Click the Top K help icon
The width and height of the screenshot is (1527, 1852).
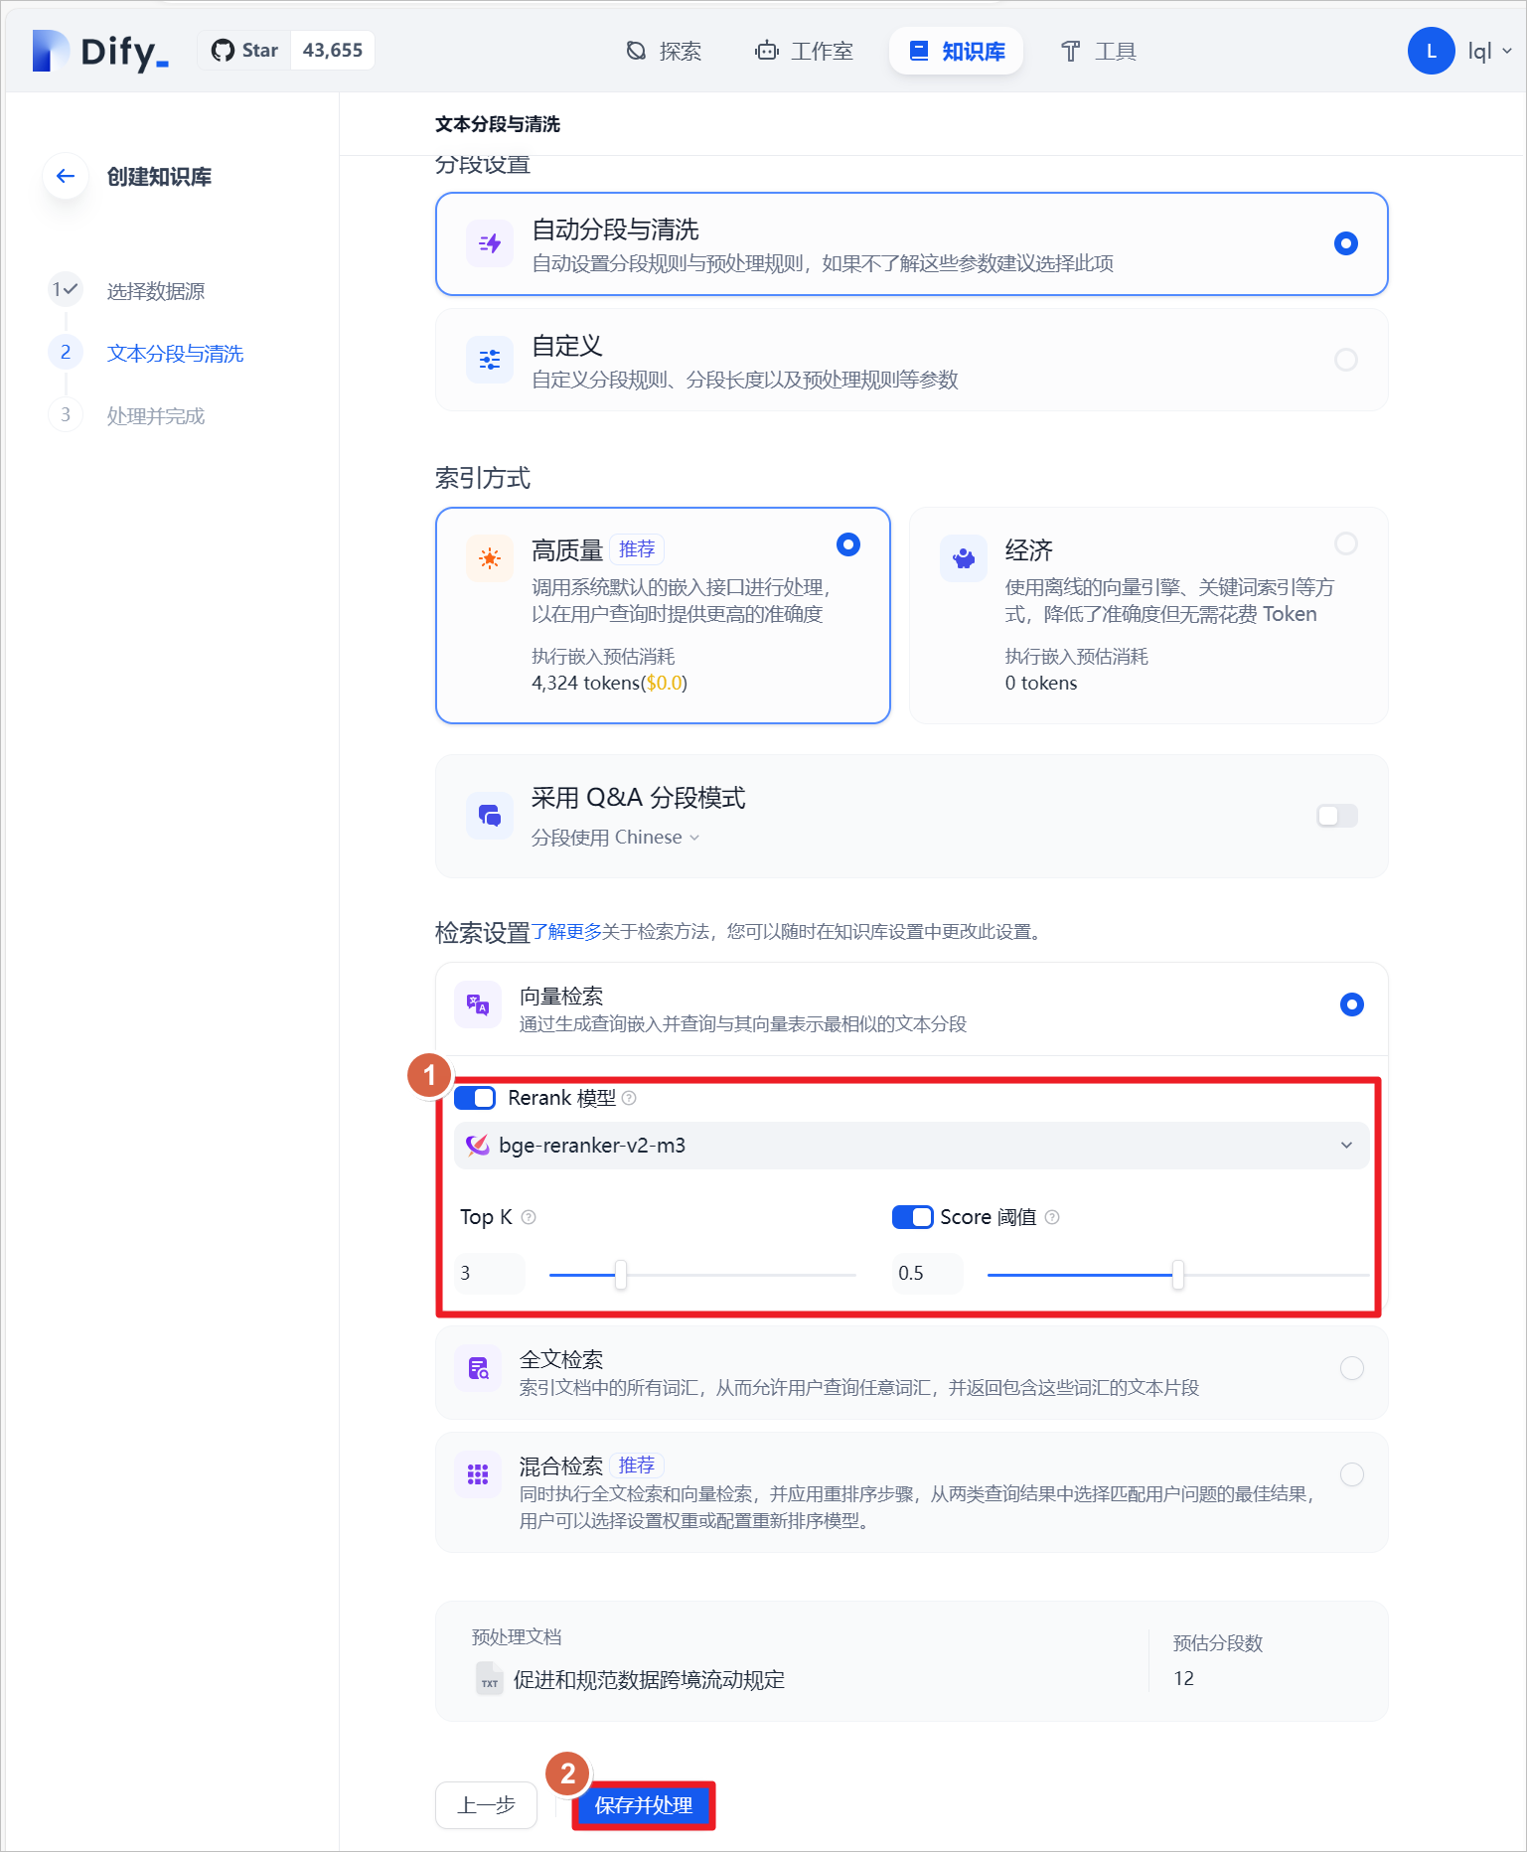(x=529, y=1217)
